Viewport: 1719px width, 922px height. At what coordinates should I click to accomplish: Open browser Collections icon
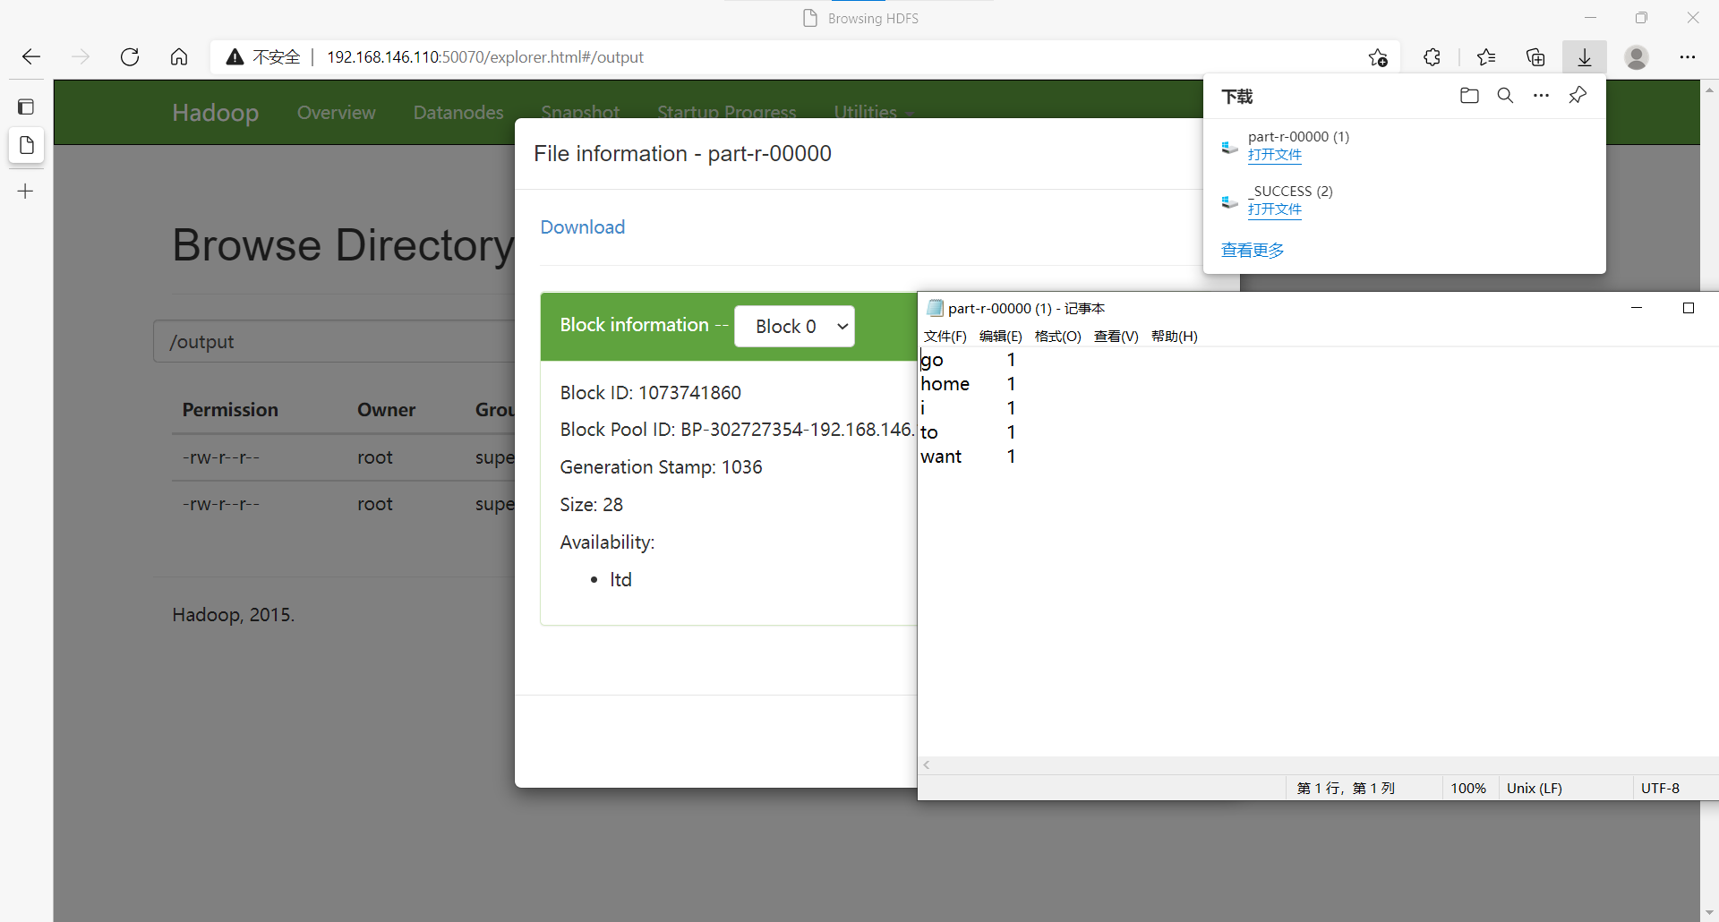[1535, 56]
